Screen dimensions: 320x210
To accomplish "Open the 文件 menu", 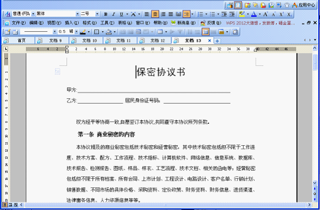I will pos(18,23).
